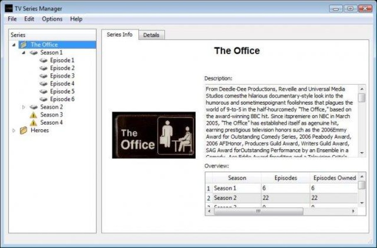Close the TV Series Manager window
The image size is (377, 248).
(365, 9)
